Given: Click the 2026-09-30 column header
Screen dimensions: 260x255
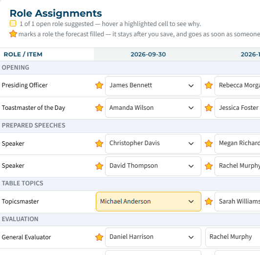Looking at the screenshot, I should [148, 54].
